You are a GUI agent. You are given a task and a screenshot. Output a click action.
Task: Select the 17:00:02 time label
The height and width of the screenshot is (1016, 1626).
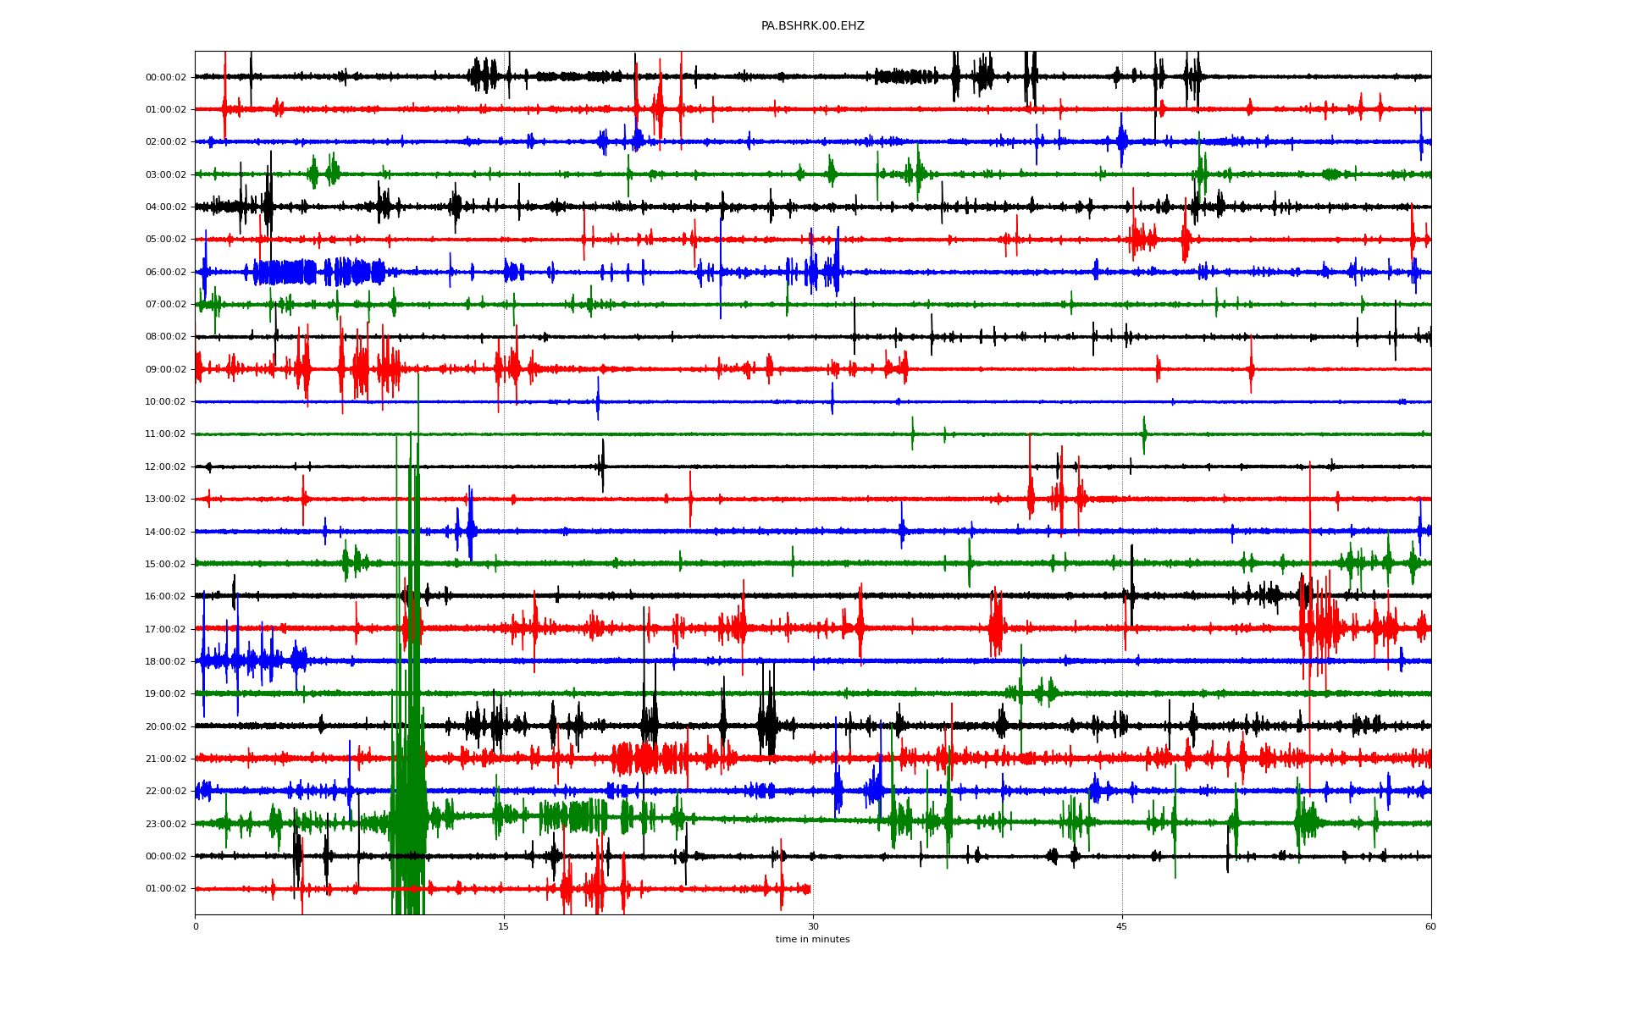[165, 630]
